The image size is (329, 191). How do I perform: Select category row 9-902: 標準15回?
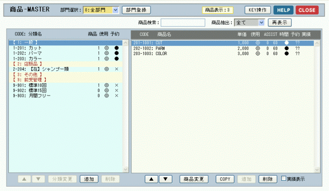(66, 91)
